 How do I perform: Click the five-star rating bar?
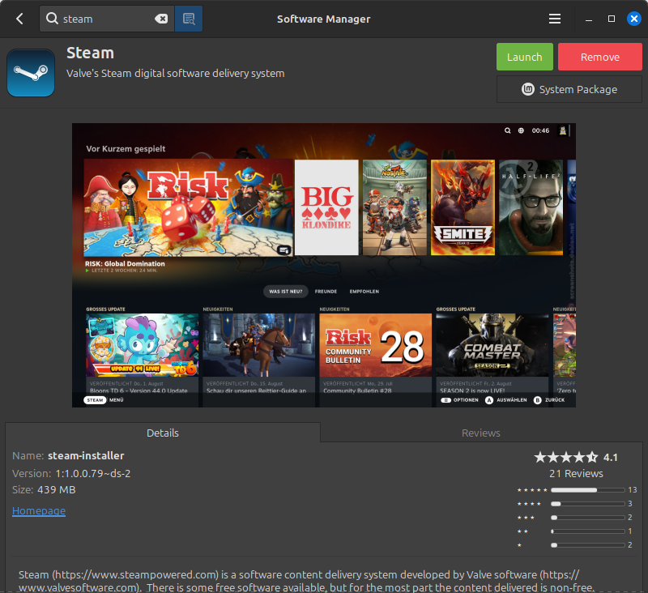[x=588, y=490]
